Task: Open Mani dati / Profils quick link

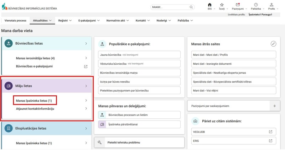Action: click(x=234, y=55)
